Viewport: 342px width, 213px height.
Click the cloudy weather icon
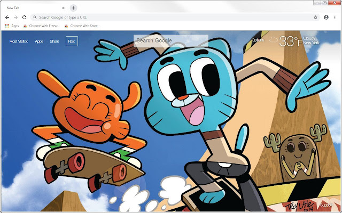tap(274, 39)
